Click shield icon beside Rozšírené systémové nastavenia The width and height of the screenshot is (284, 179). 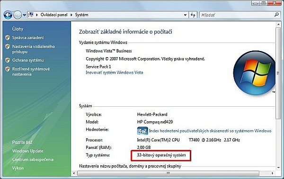tap(8, 69)
